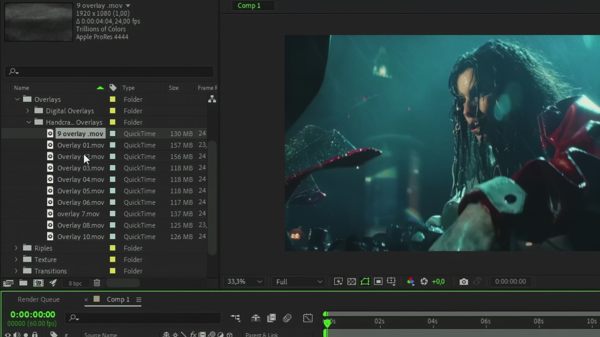
Task: Click the file icon of Overlay 03.mov
Action: pyautogui.click(x=50, y=168)
